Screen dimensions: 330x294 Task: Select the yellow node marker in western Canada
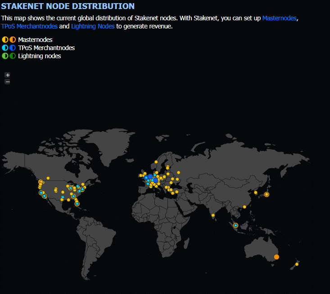48,178
